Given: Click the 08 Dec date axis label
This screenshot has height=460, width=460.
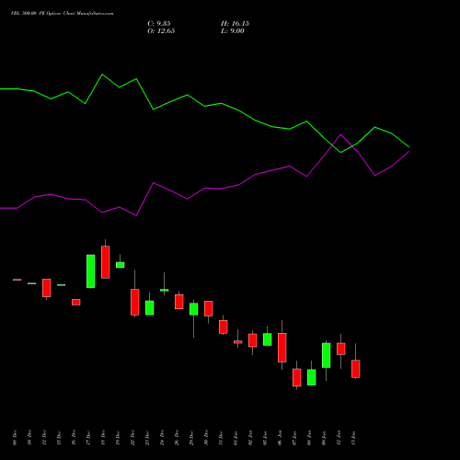Looking at the screenshot, I should (15, 438).
